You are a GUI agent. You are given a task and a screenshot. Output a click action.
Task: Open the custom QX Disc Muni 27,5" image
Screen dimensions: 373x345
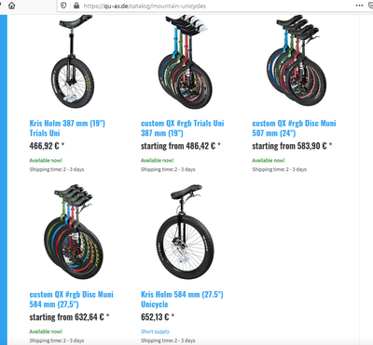click(x=73, y=232)
